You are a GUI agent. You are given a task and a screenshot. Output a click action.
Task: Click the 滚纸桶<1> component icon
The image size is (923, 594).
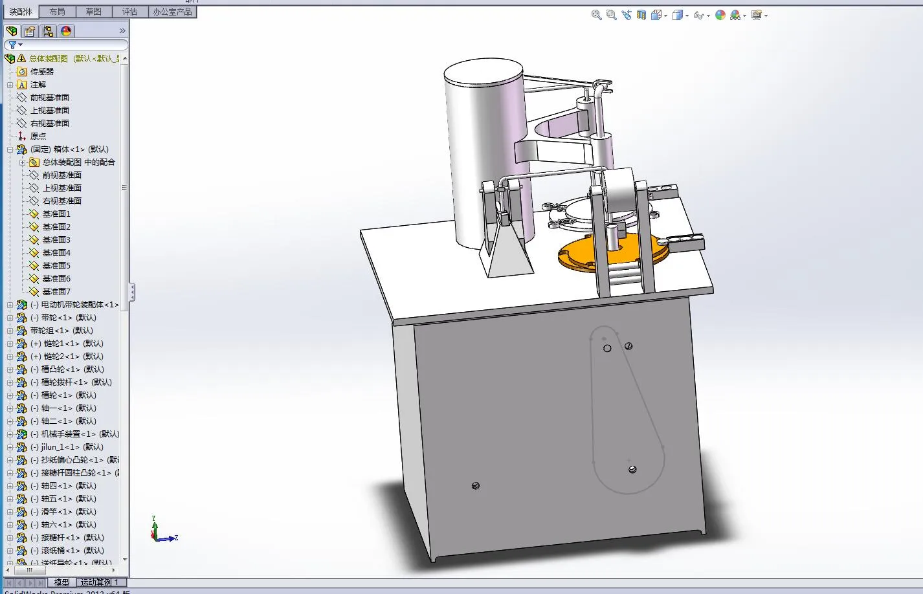tap(22, 550)
